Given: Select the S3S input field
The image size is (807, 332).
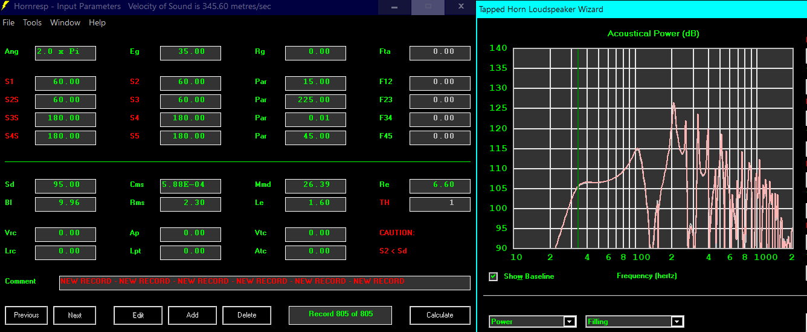Looking at the screenshot, I should 65,119.
